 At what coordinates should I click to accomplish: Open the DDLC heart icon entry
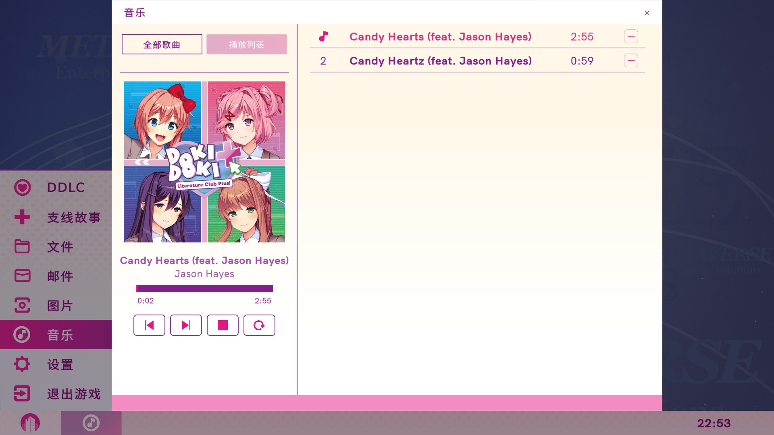pyautogui.click(x=56, y=187)
